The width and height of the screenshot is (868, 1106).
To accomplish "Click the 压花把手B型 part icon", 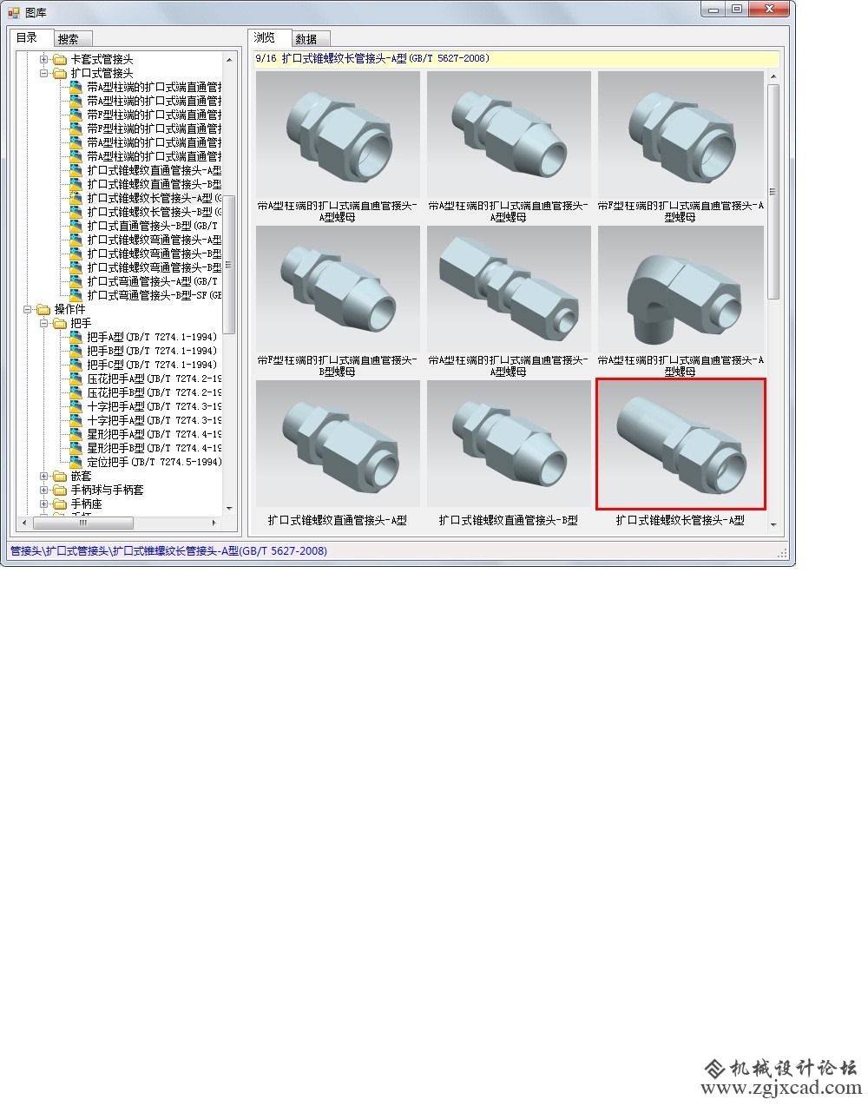I will [76, 392].
